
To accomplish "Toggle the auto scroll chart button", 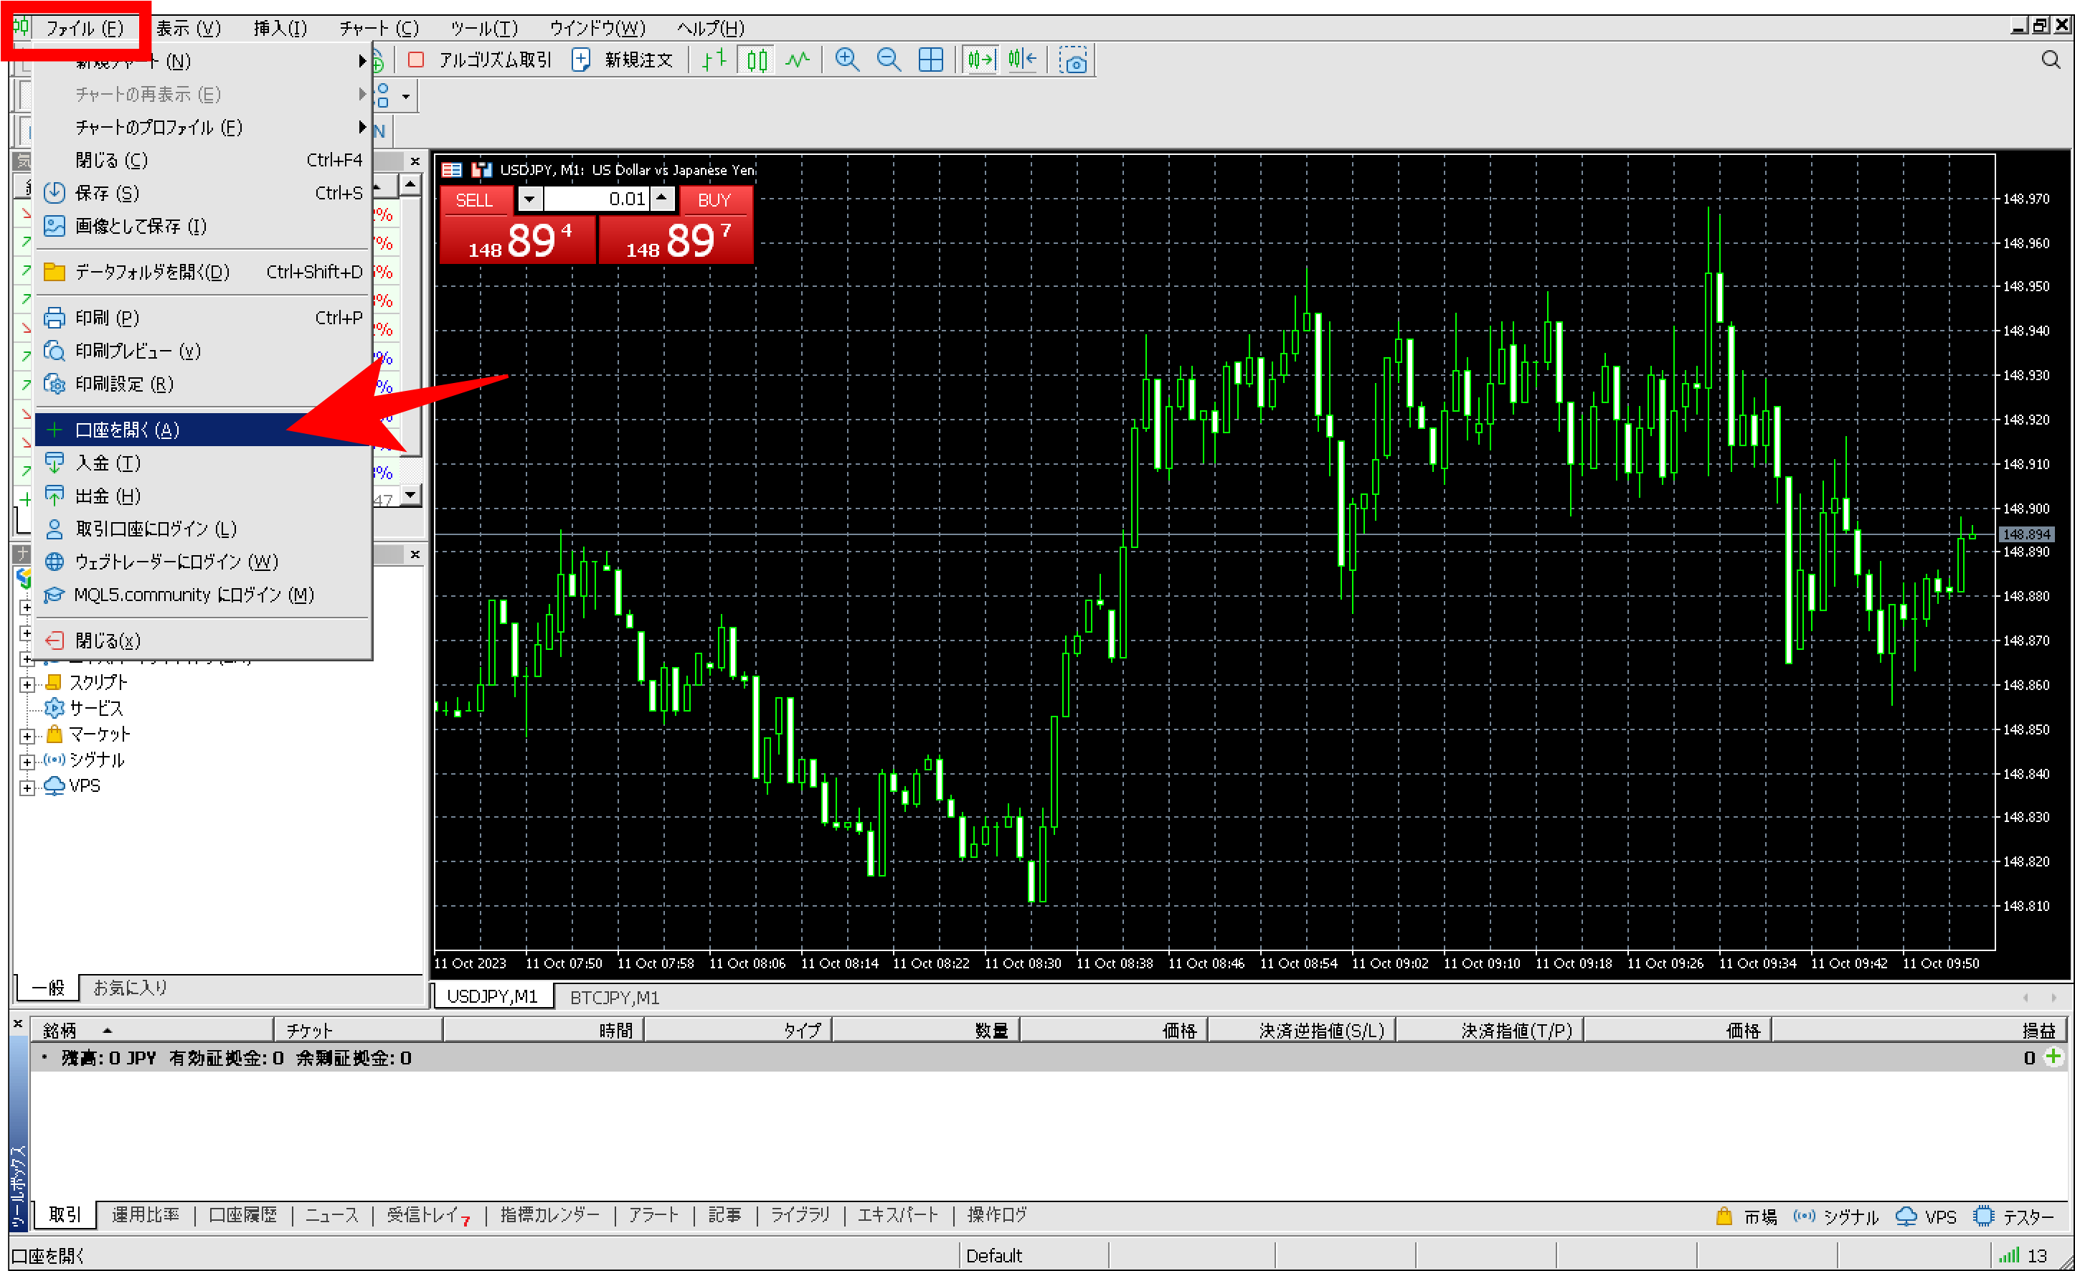I will point(981,60).
